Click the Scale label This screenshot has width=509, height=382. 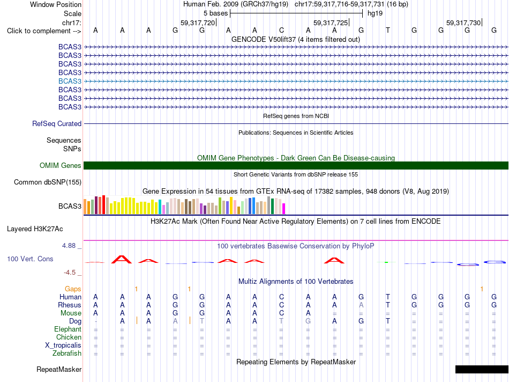click(72, 13)
